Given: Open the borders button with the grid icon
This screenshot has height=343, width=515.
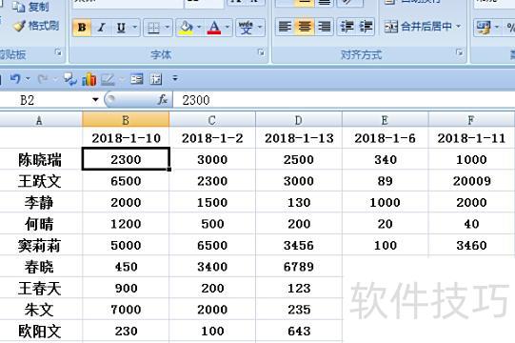Looking at the screenshot, I should [x=153, y=28].
